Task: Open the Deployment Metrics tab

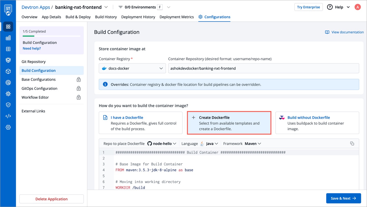Action: tap(177, 17)
